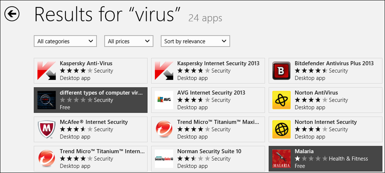This screenshot has width=385, height=173.
Task: Open the AVG Internet Security 2013 icon
Action: (164, 100)
